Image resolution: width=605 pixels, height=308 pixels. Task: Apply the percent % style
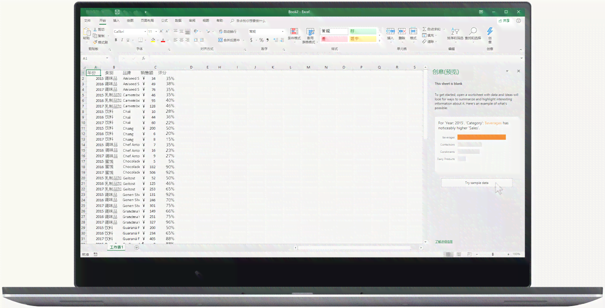(261, 40)
